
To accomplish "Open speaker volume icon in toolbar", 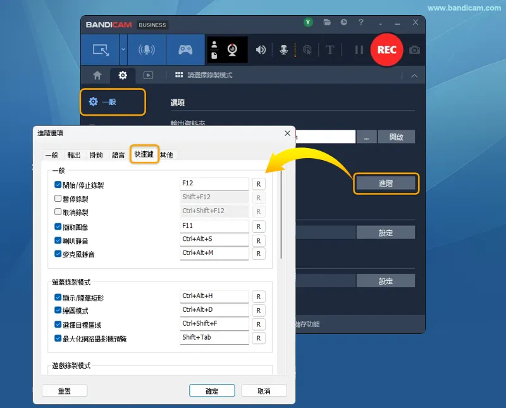I will [x=261, y=50].
